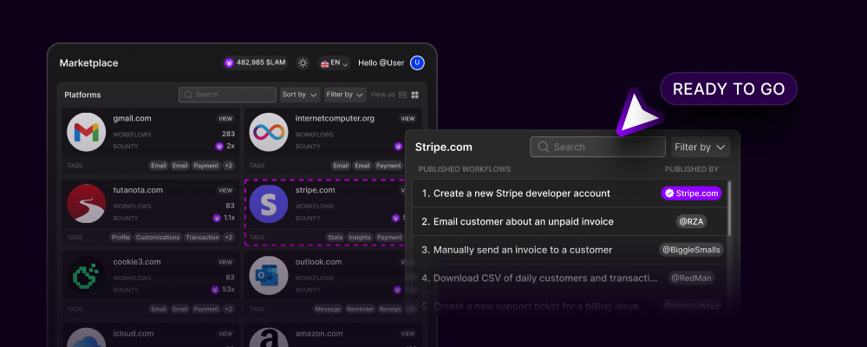Open workflow Create a new Stripe developer account
The height and width of the screenshot is (347, 867).
(x=570, y=193)
